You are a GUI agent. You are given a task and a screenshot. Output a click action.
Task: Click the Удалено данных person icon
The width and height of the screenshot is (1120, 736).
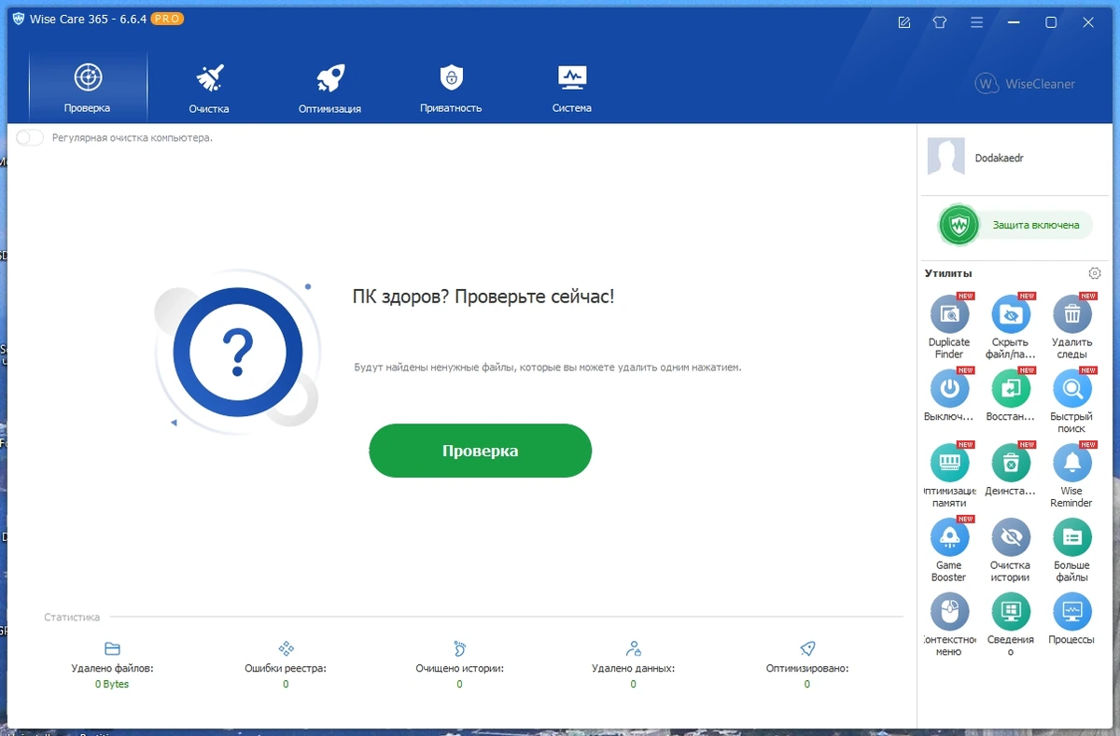634,648
